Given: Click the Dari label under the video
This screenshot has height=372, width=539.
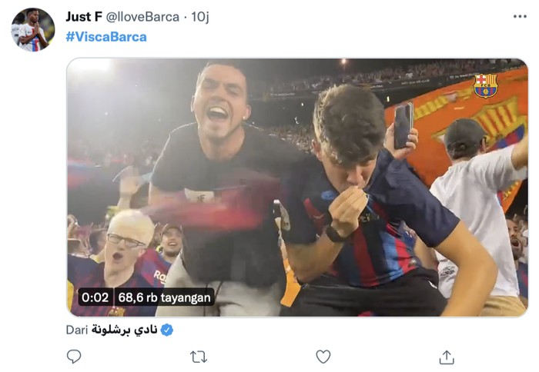Looking at the screenshot, I should [x=78, y=330].
